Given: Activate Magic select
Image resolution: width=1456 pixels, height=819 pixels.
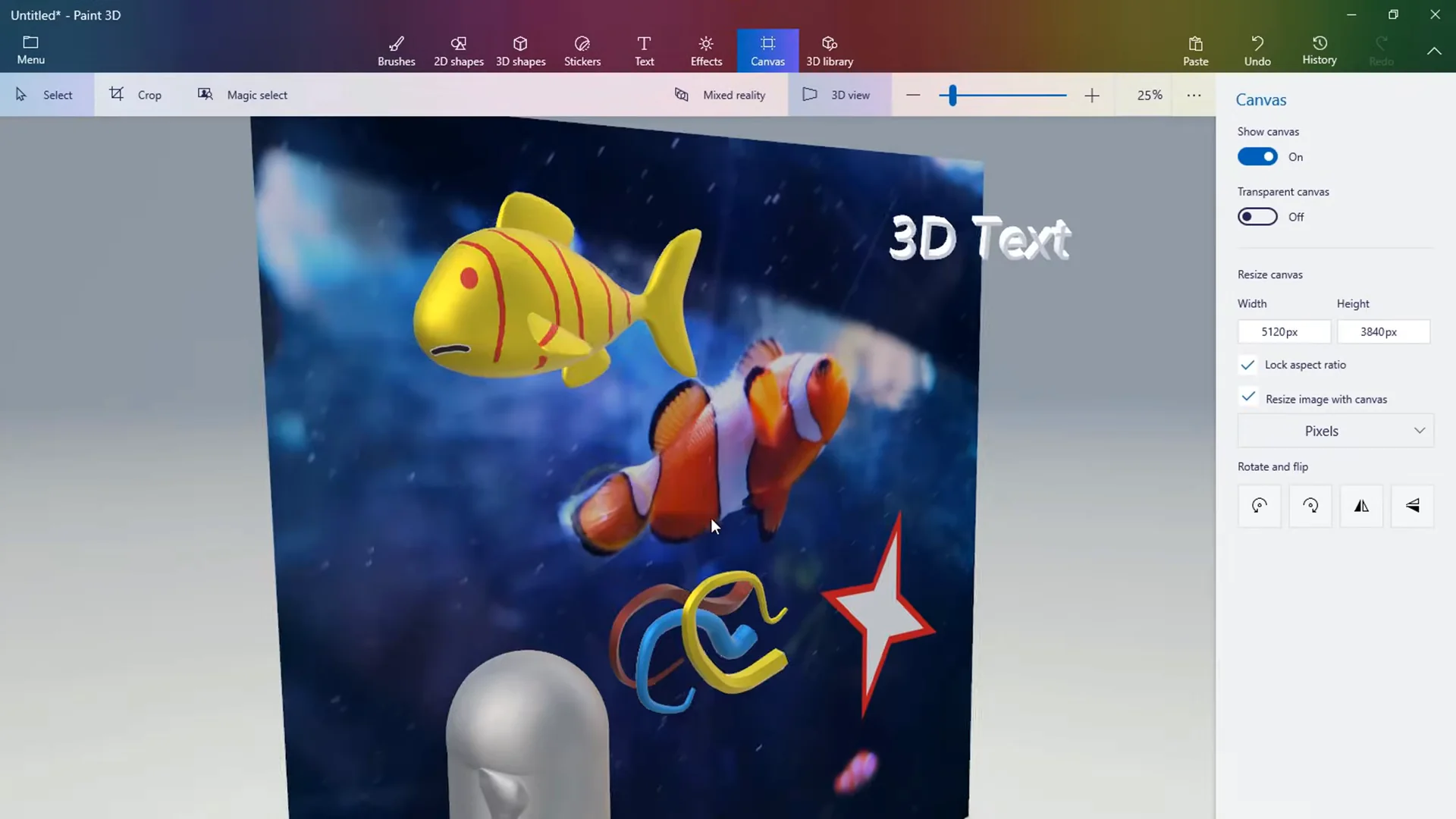Looking at the screenshot, I should point(243,95).
